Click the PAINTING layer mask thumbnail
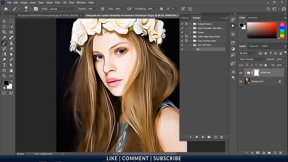 click(256, 73)
